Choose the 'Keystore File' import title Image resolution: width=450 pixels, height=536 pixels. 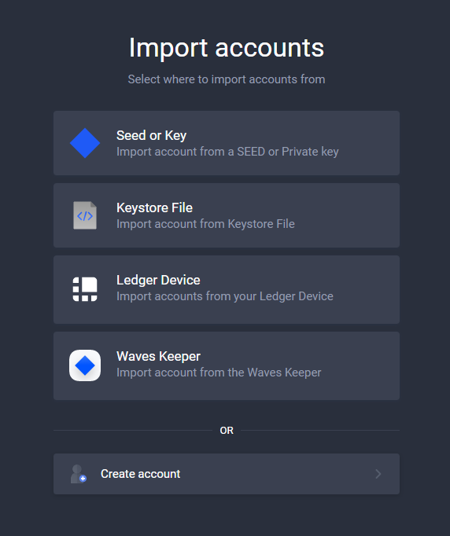(x=154, y=207)
